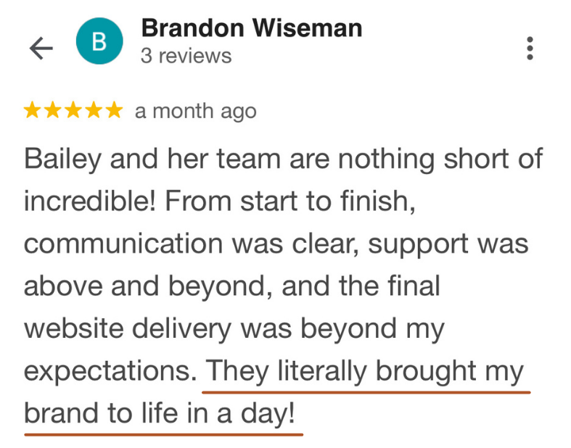Click underlined "They literally brought my" text
The width and height of the screenshot is (571, 448).
tap(365, 372)
